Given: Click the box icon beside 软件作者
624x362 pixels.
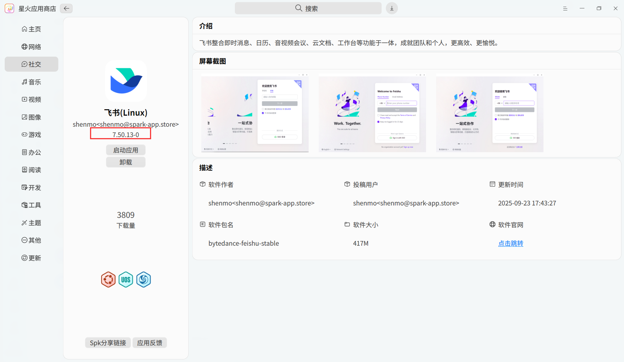Looking at the screenshot, I should click(x=203, y=184).
